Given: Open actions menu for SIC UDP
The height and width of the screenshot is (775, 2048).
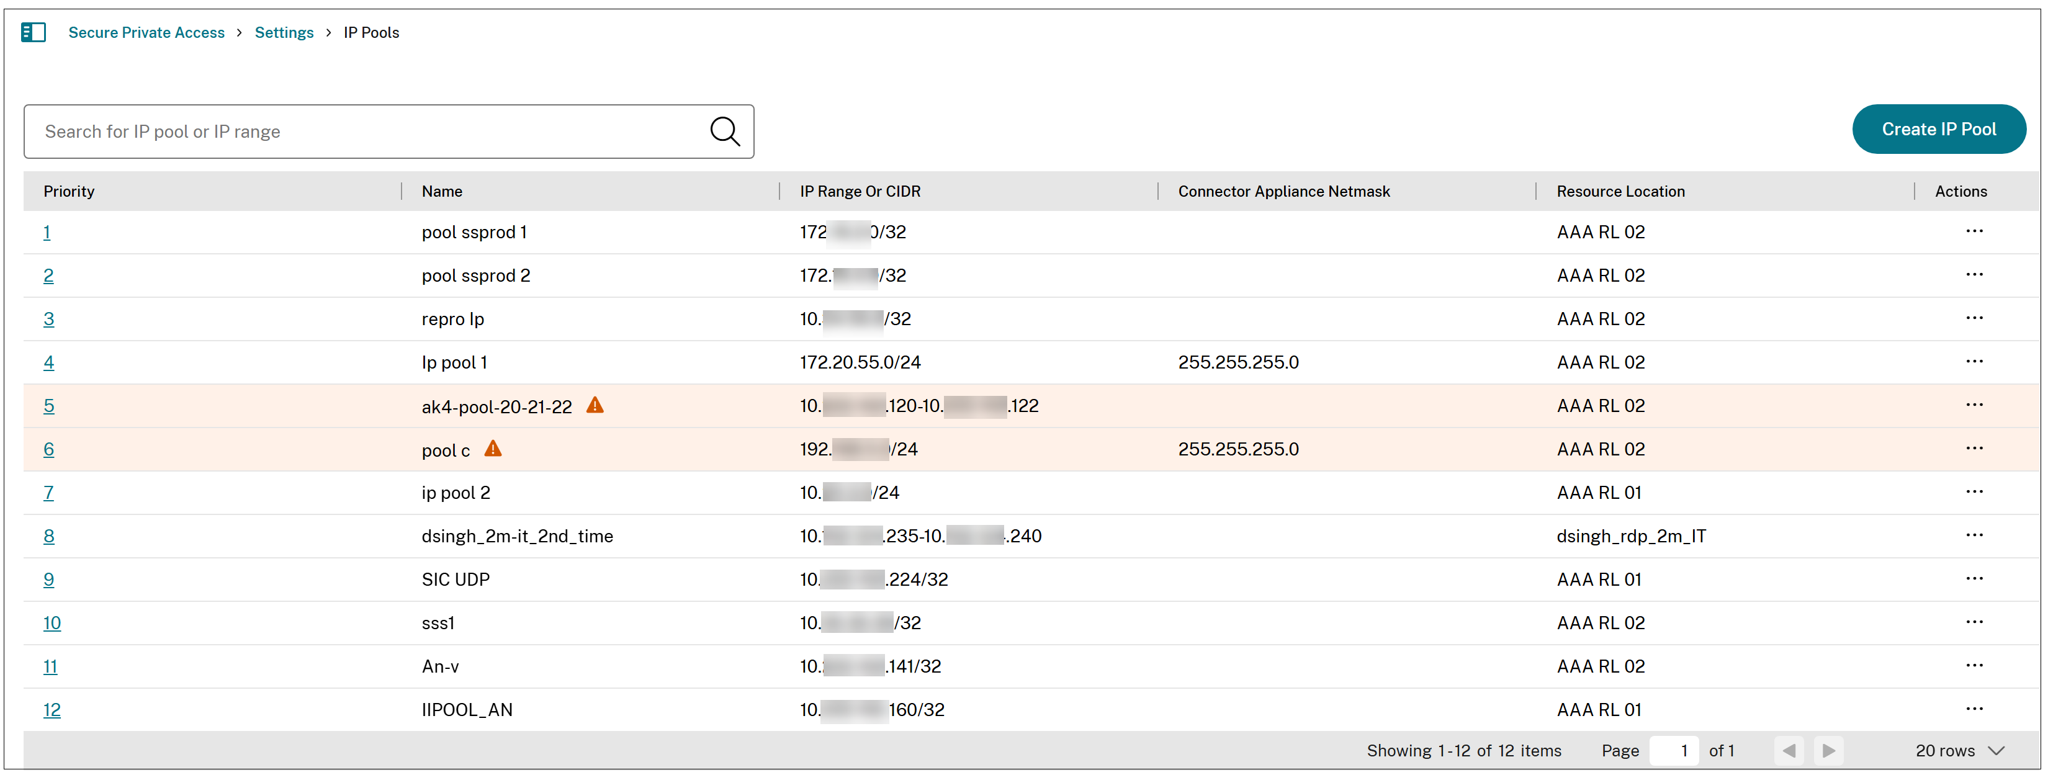Looking at the screenshot, I should (1974, 579).
